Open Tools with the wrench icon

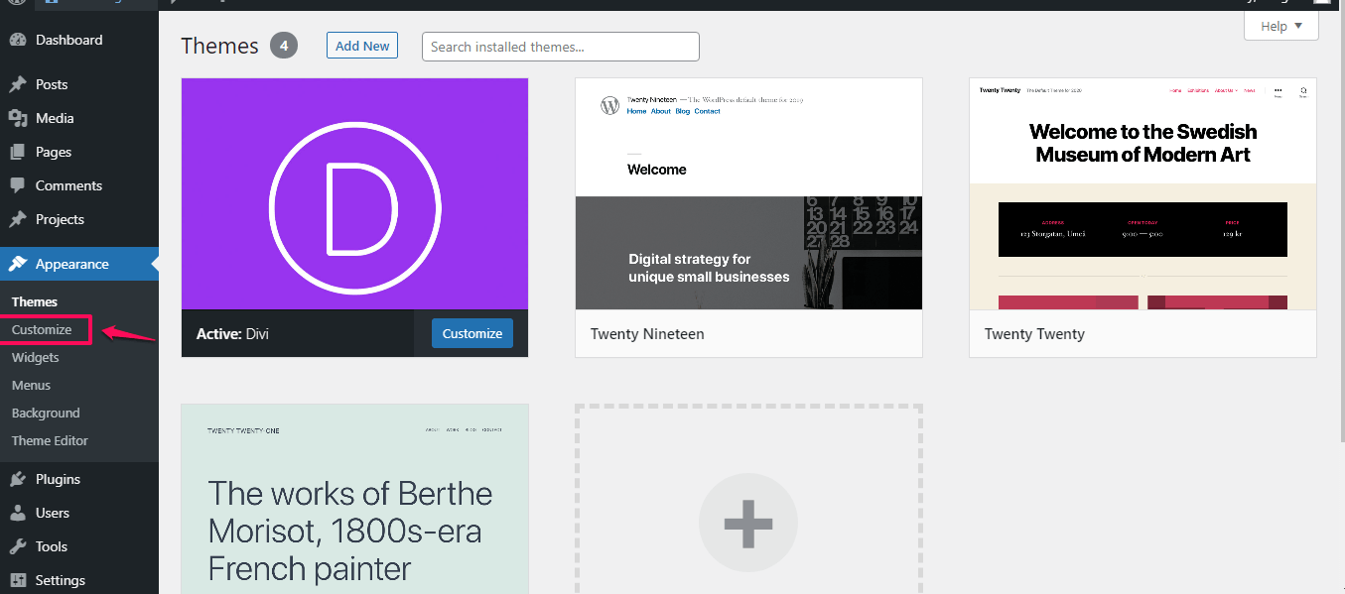[x=21, y=546]
